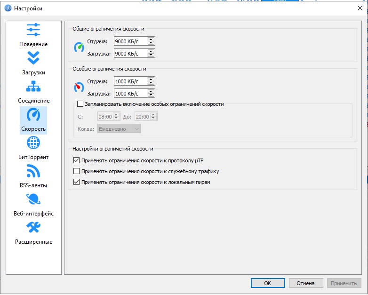Click the Расширенные tab label
The image size is (368, 295).
(33, 242)
